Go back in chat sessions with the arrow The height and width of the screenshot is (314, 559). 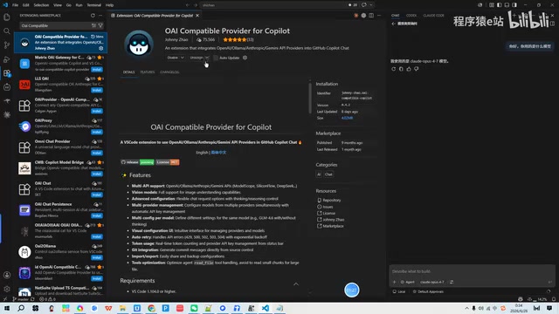[x=394, y=24]
